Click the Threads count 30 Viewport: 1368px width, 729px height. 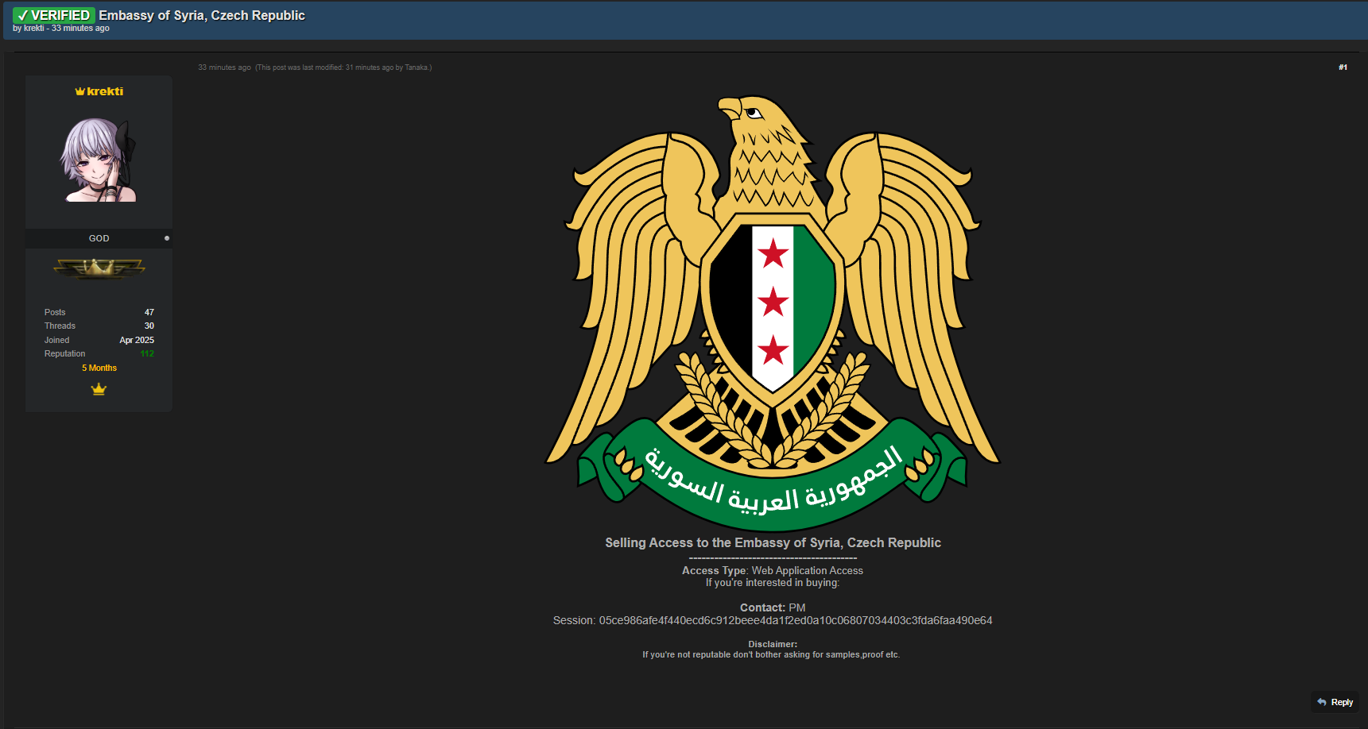point(149,326)
